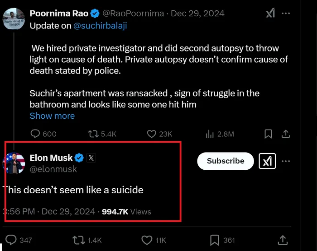Open Poornima Rao's profile avatar

14,19
